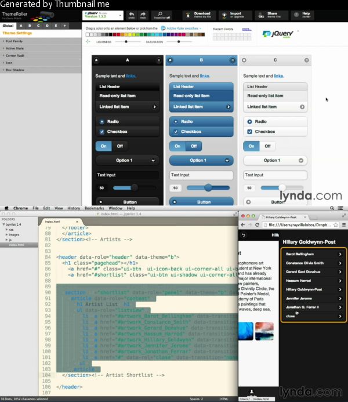Viewport: 348px width, 402px height.
Task: Toggle Checkbox in swatch A
Action: tap(128, 132)
